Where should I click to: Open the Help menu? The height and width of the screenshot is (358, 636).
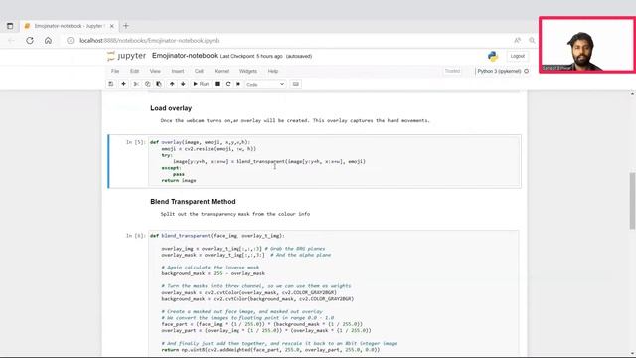point(273,71)
